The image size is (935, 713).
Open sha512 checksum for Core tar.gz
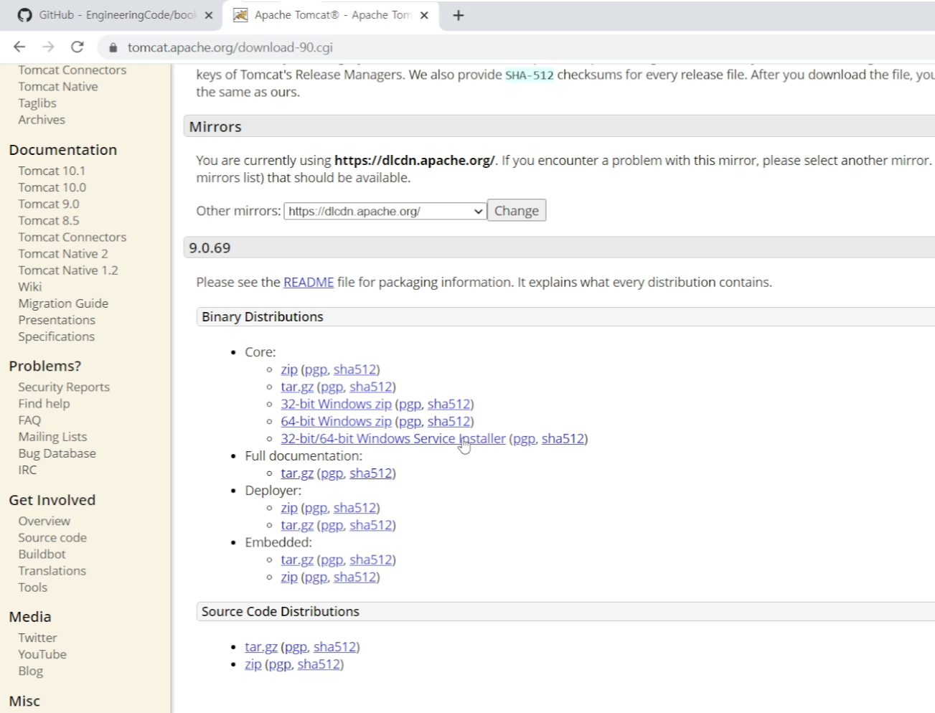click(371, 387)
